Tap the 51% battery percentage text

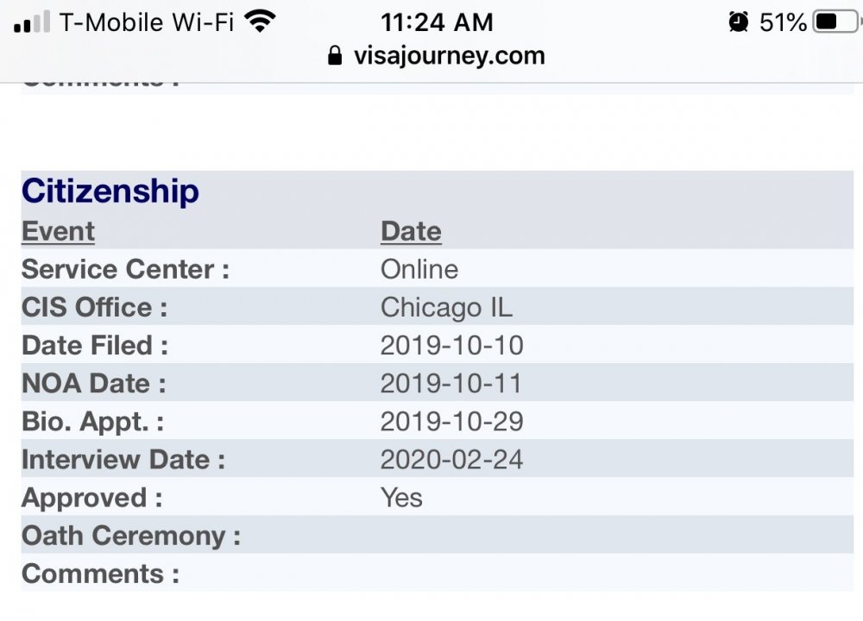(x=783, y=22)
